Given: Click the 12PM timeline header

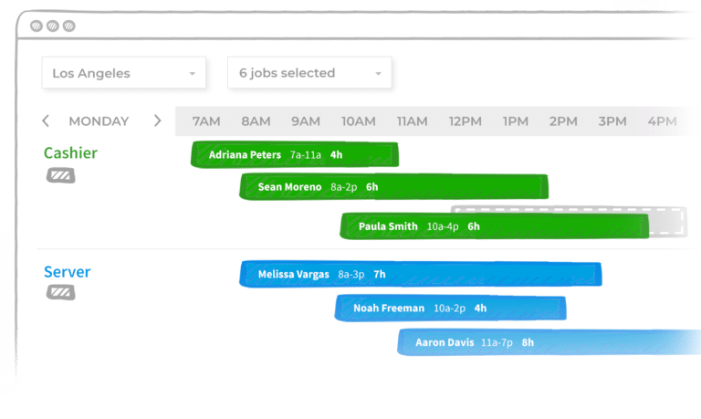Looking at the screenshot, I should pyautogui.click(x=465, y=121).
